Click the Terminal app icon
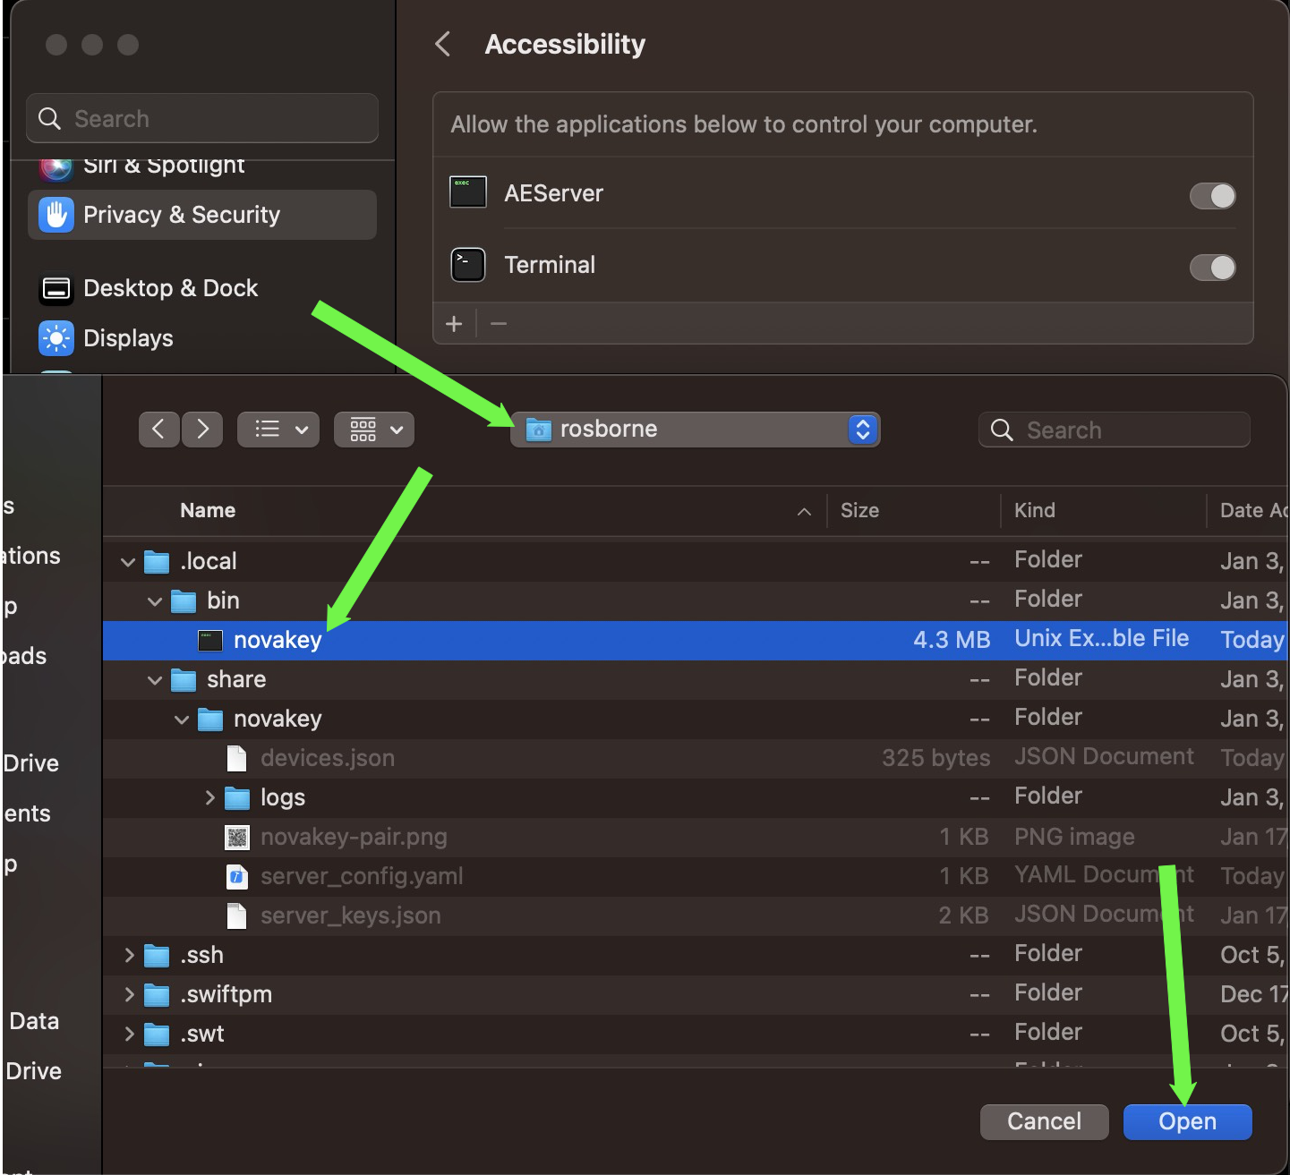 pos(467,265)
